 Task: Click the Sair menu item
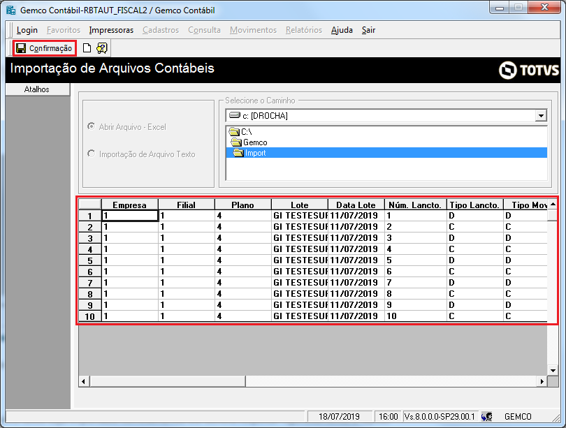click(x=368, y=30)
